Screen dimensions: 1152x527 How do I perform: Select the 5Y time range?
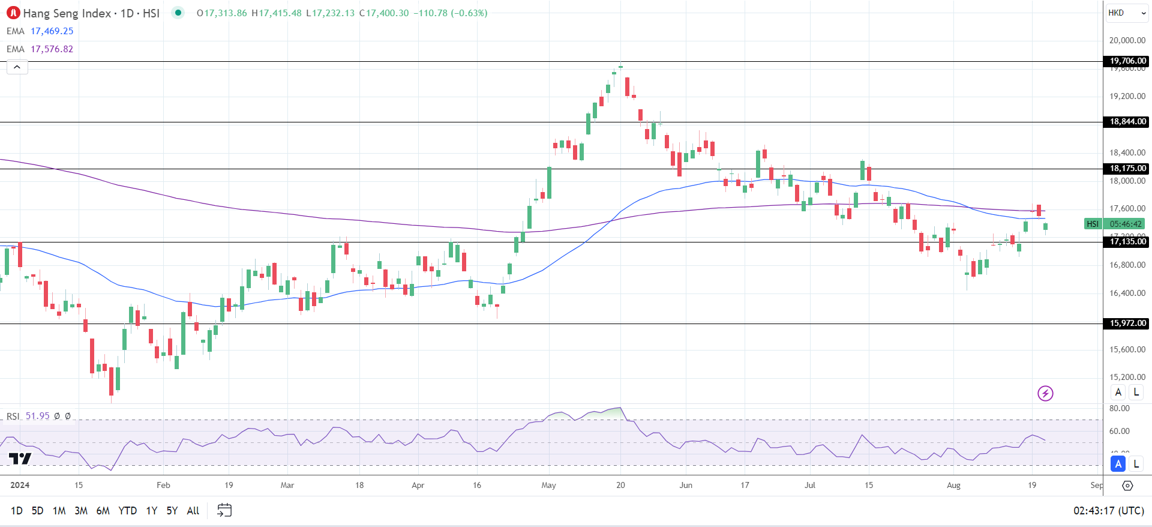pyautogui.click(x=172, y=511)
